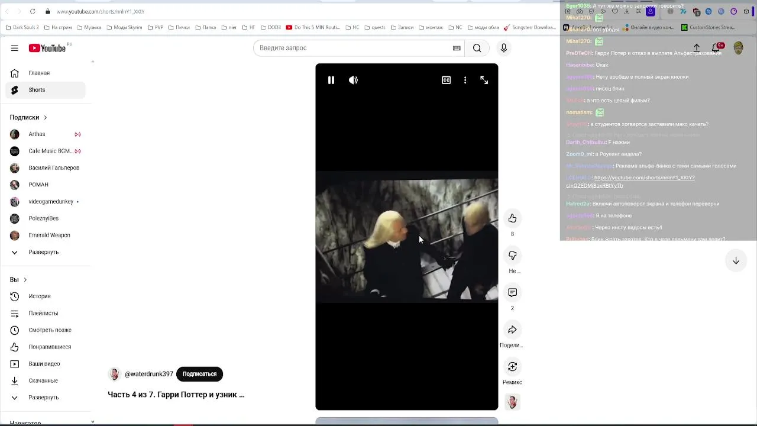757x426 pixels.
Task: Dislike this Short
Action: coord(512,256)
